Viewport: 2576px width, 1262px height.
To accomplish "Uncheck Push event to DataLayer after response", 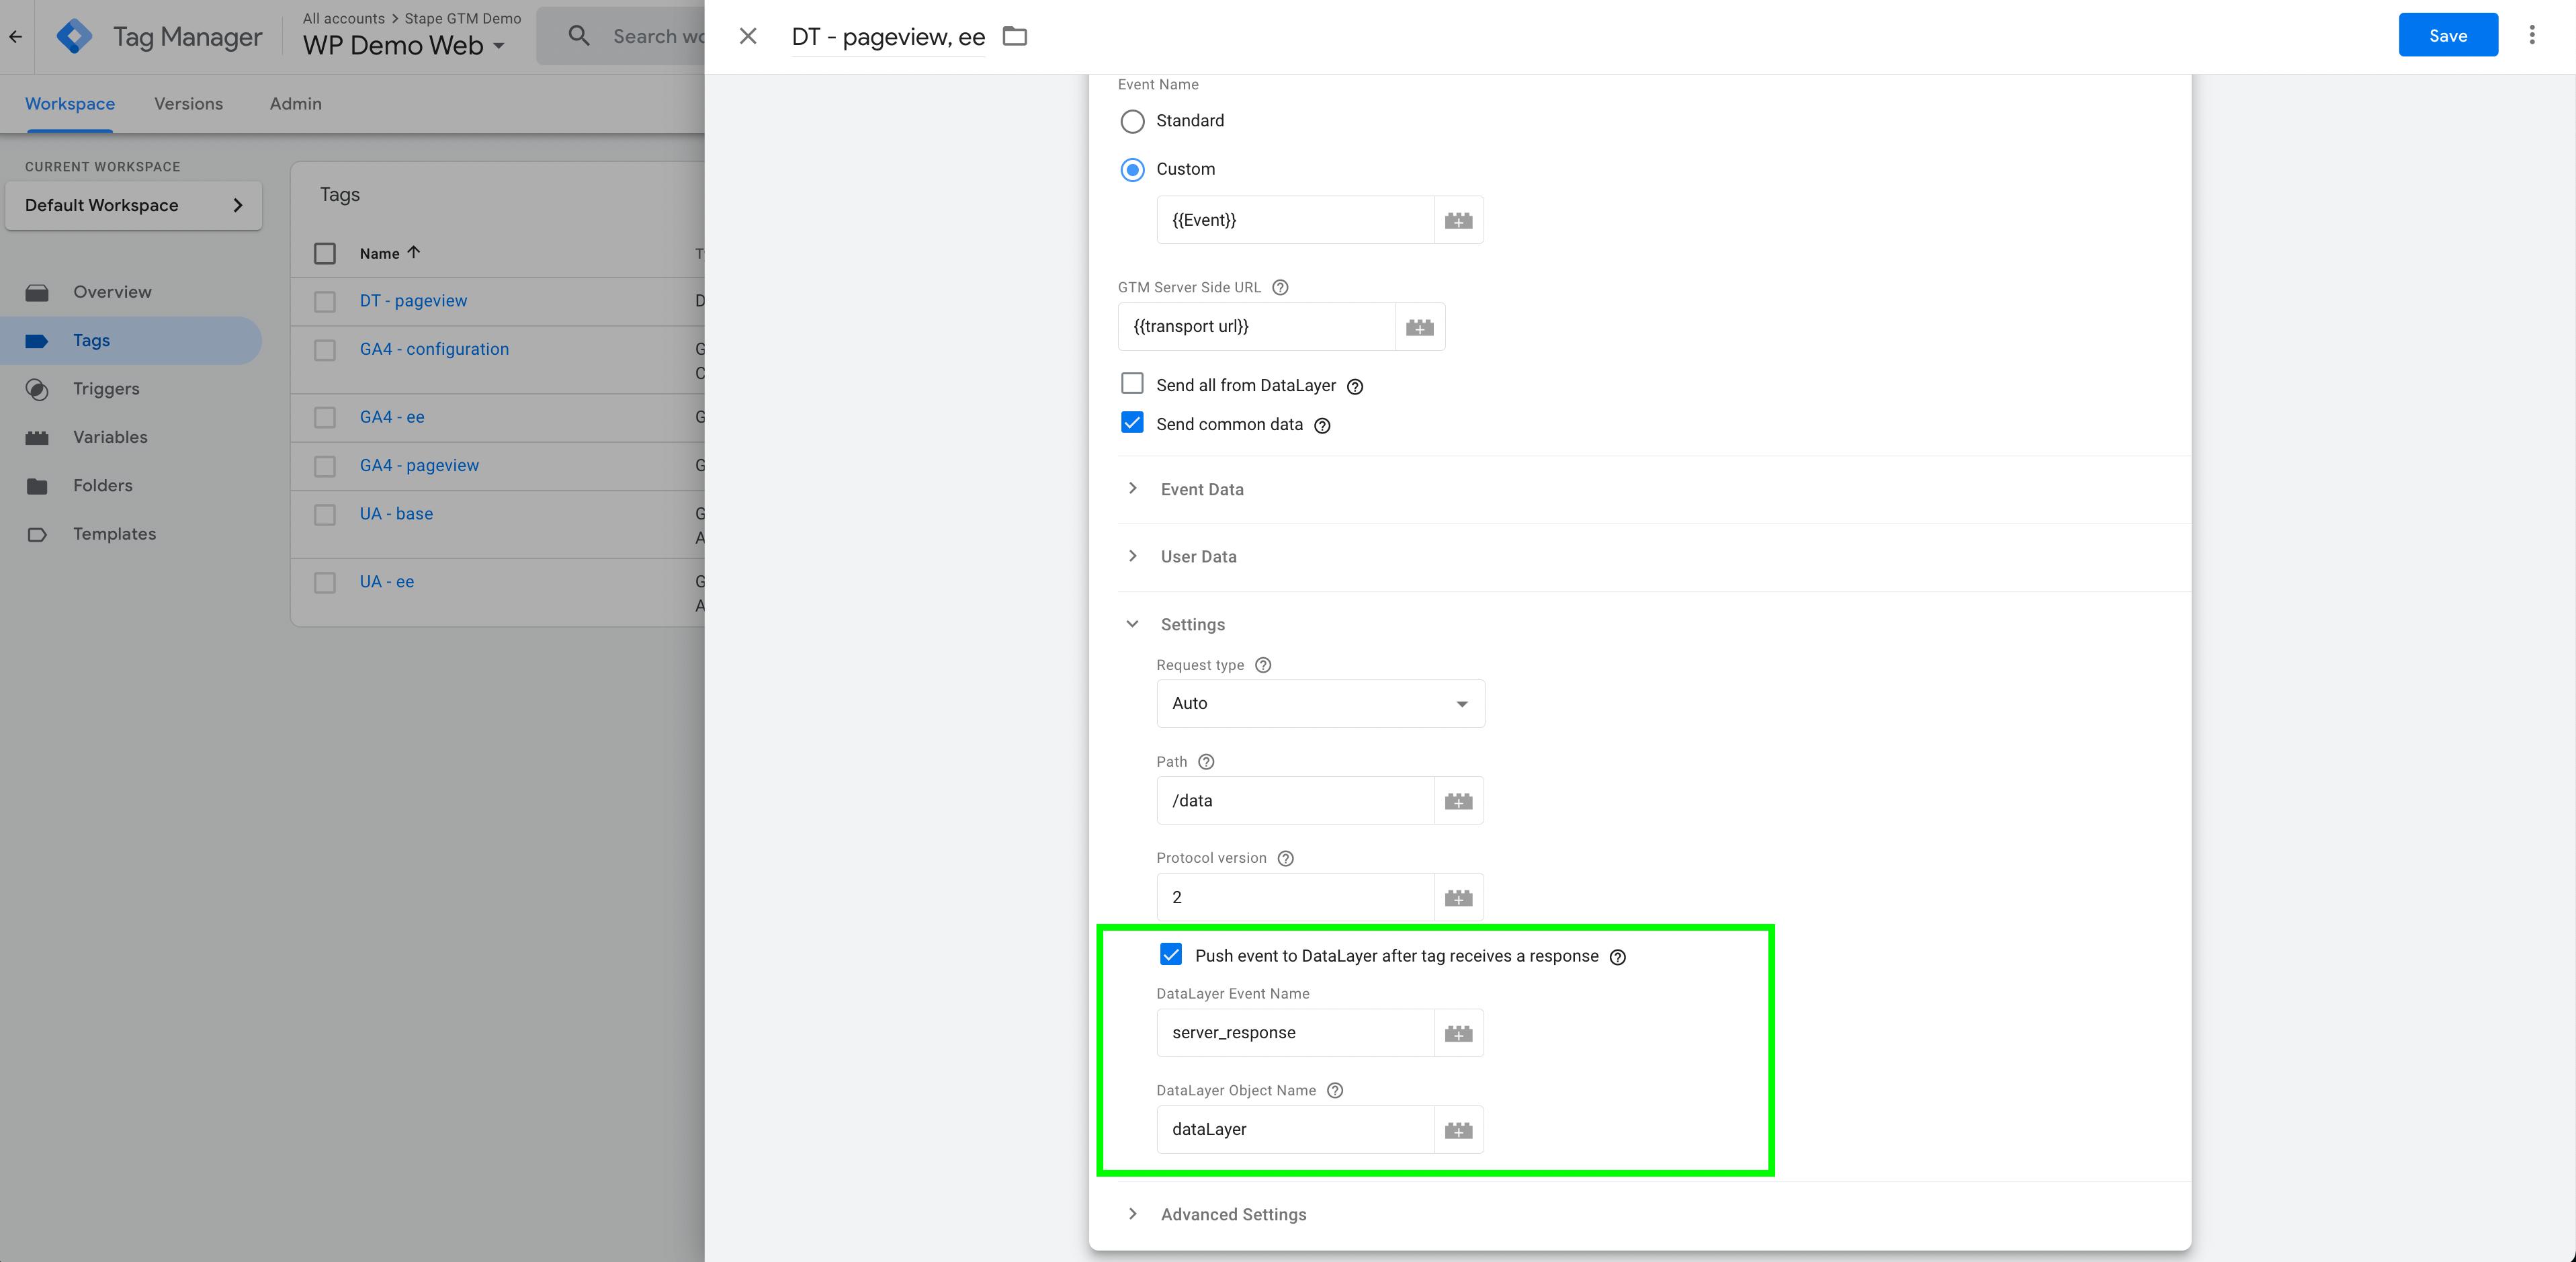I will pyautogui.click(x=1171, y=955).
